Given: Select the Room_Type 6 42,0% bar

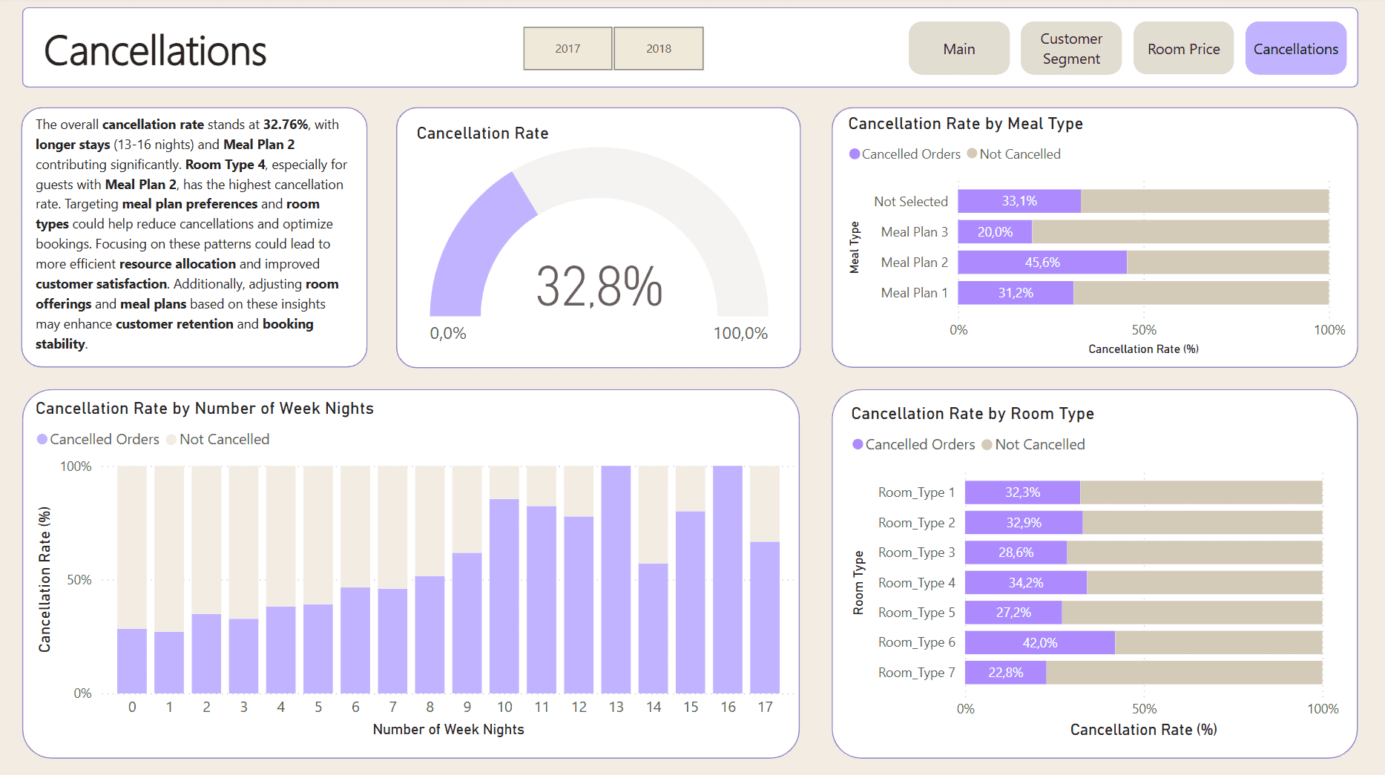Looking at the screenshot, I should pyautogui.click(x=1039, y=643).
